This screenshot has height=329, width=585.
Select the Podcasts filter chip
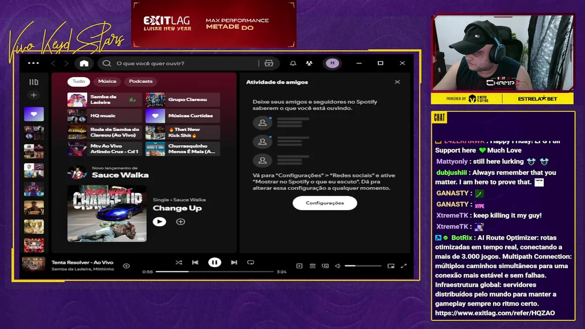(141, 81)
